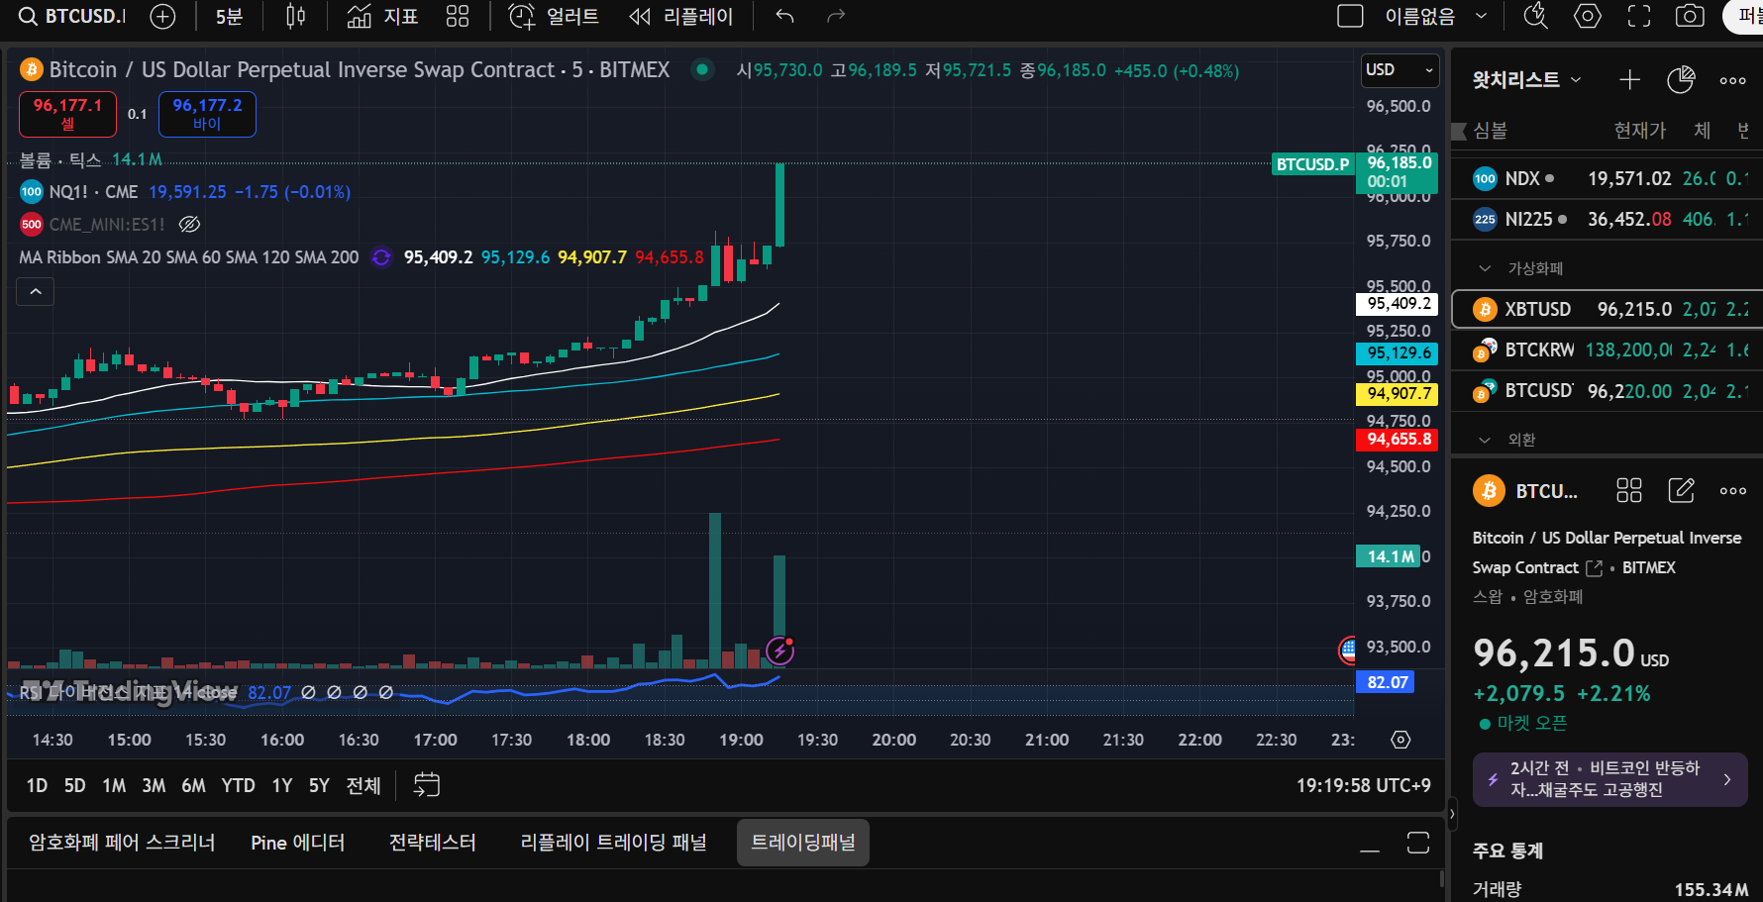
Task: Enter fullscreen chart mode
Action: [1639, 17]
